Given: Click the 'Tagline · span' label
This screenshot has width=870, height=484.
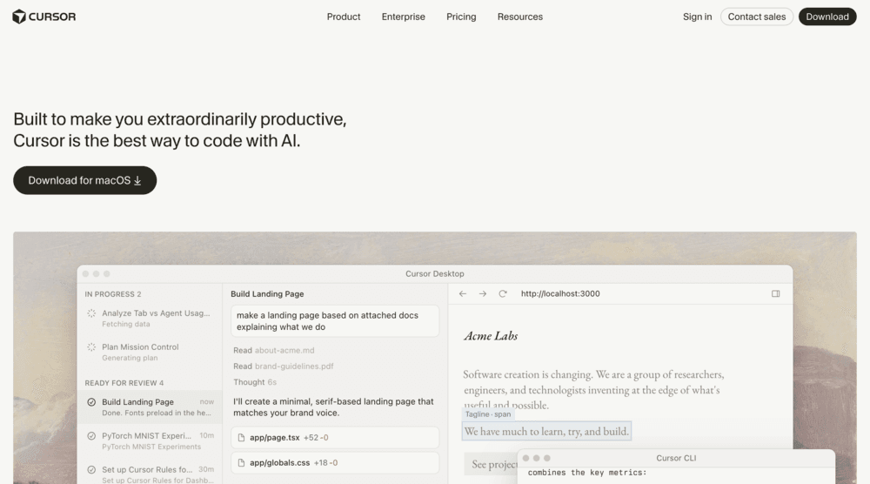Looking at the screenshot, I should (488, 414).
